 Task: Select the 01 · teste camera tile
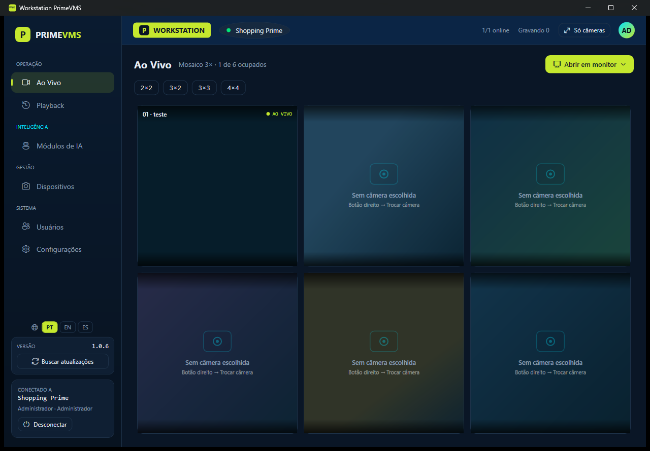(x=217, y=186)
